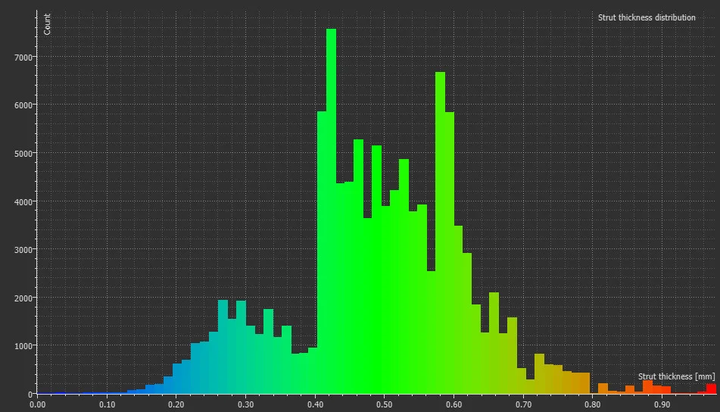Click the 'Strut thickness distribution' title text
Image resolution: width=720 pixels, height=412 pixels.
click(x=647, y=17)
